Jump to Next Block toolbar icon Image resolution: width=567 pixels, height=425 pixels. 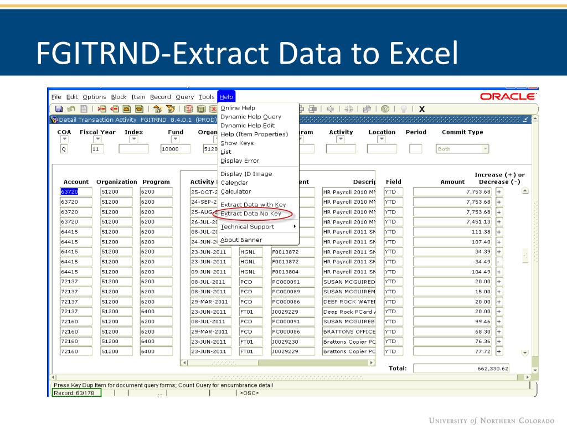pyautogui.click(x=171, y=109)
